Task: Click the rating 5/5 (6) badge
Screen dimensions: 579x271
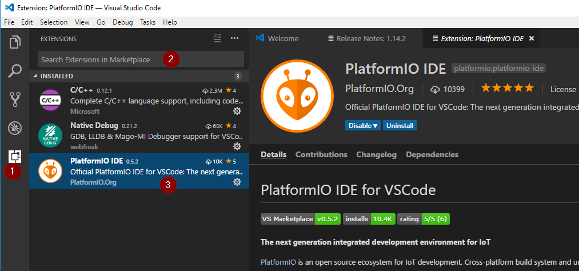Action: (x=424, y=219)
